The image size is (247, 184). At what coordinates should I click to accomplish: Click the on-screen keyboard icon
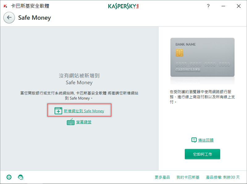point(71,122)
